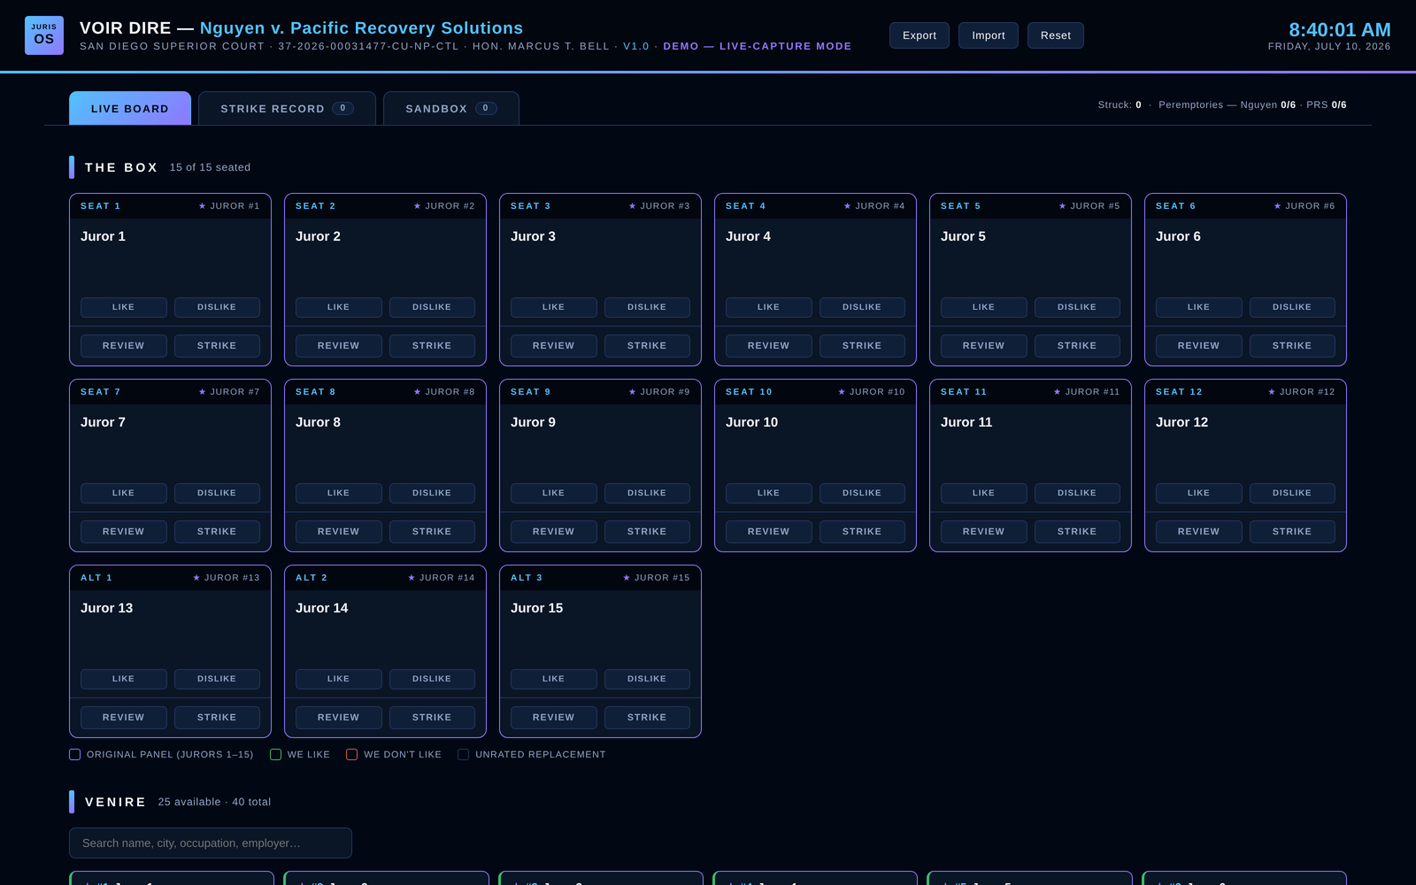Click the star icon beside Juror #1
Viewport: 1416px width, 885px height.
pos(202,206)
